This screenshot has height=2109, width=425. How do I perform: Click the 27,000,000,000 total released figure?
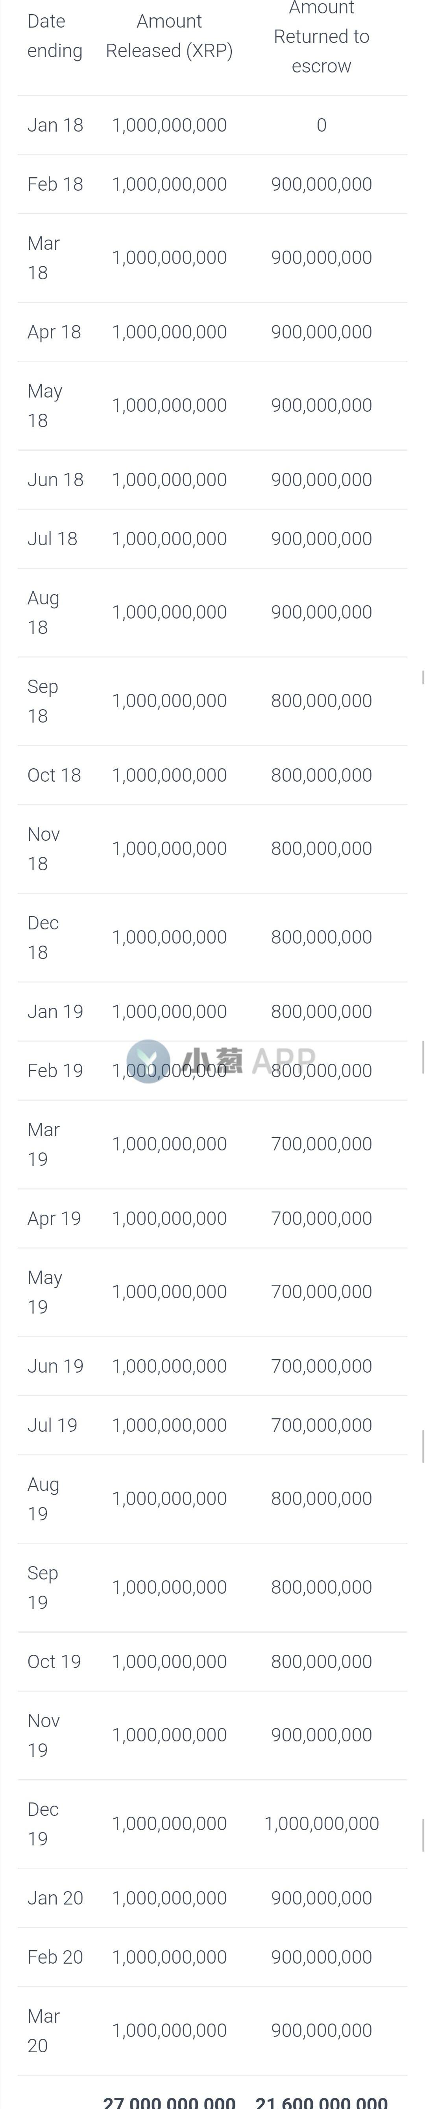(x=169, y=2102)
